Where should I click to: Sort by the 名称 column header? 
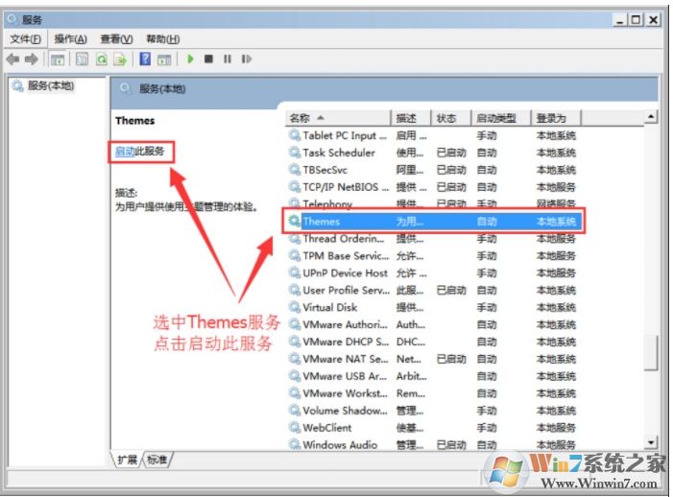coord(338,118)
